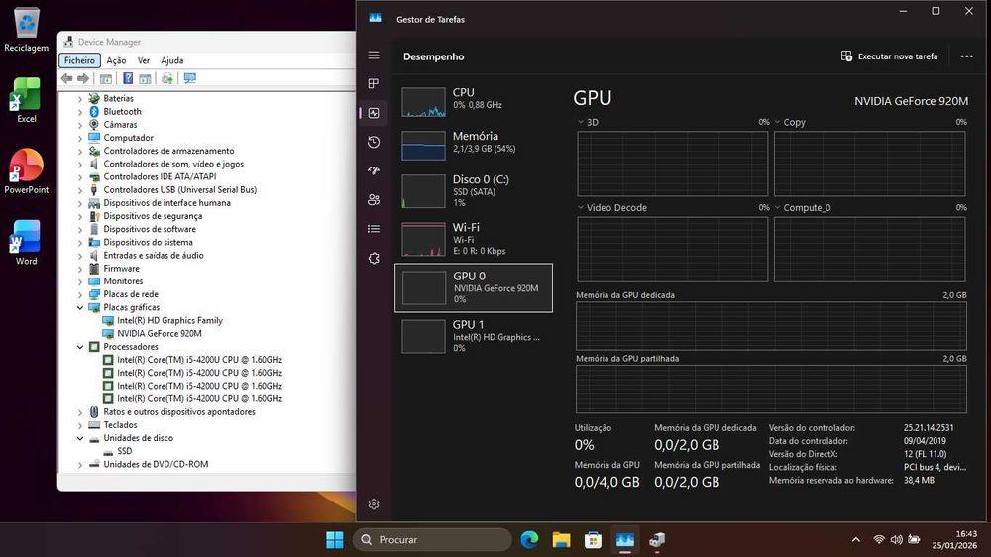The image size is (991, 557).
Task: Open Ajuda menu in Device Manager
Action: 171,60
